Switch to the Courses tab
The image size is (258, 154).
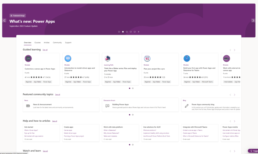37,42
